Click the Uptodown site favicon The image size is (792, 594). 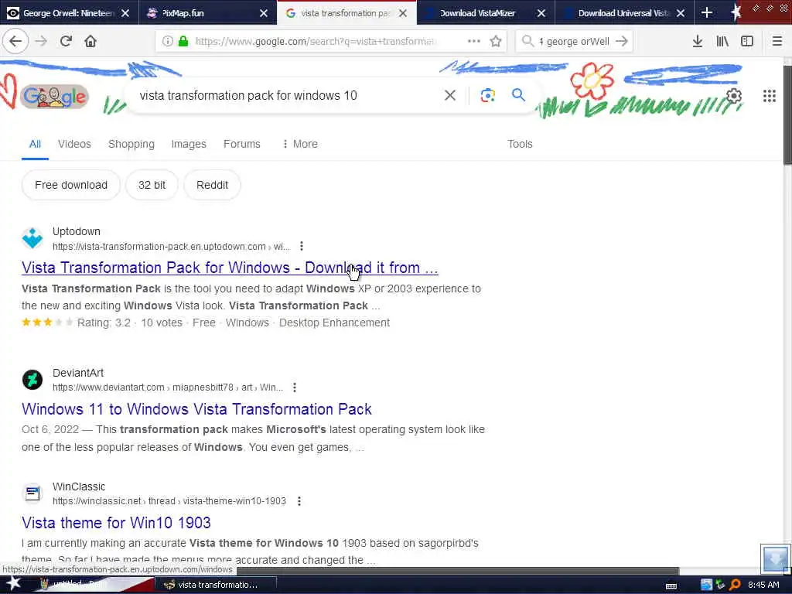pyautogui.click(x=32, y=238)
